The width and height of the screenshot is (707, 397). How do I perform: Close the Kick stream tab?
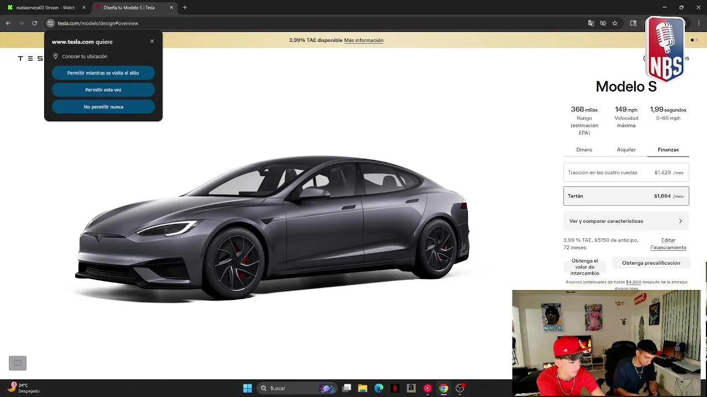[x=83, y=8]
